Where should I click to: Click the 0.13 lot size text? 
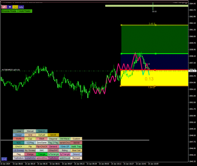pos(149,79)
